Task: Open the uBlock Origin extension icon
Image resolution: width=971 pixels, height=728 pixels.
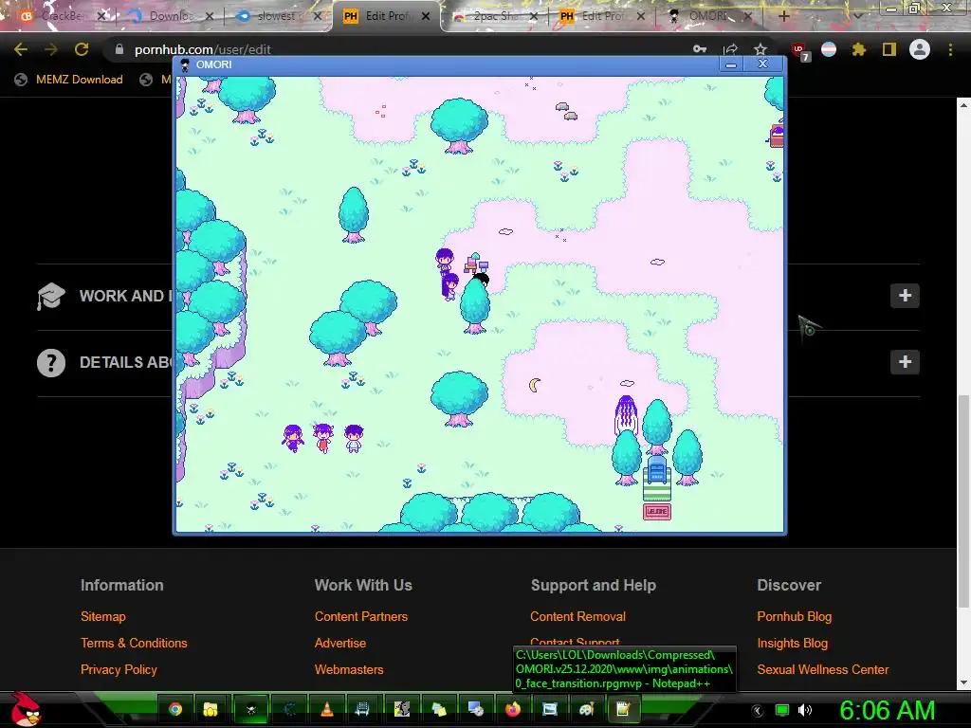Action: (x=798, y=50)
